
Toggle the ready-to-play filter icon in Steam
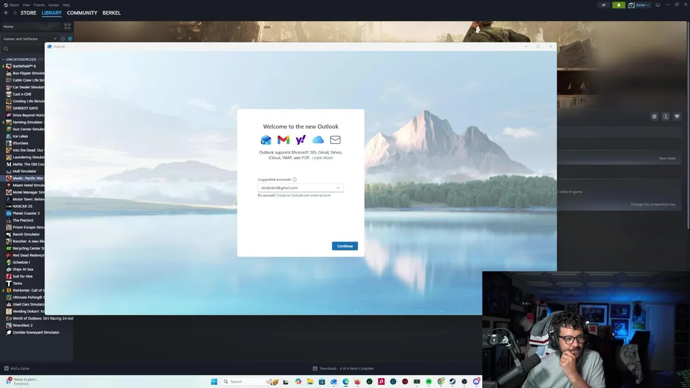(x=70, y=39)
